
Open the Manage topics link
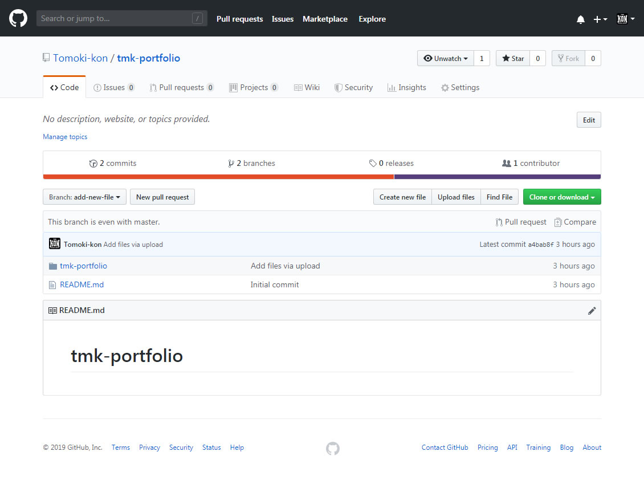(65, 137)
